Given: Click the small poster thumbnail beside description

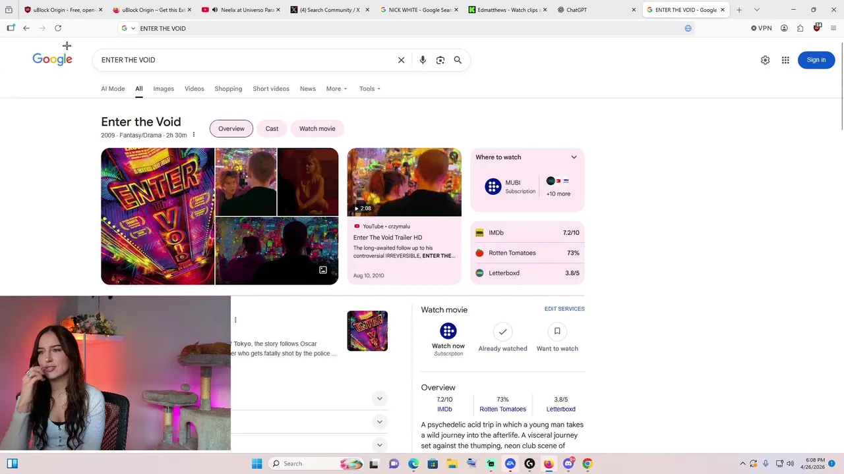Looking at the screenshot, I should coord(367,331).
